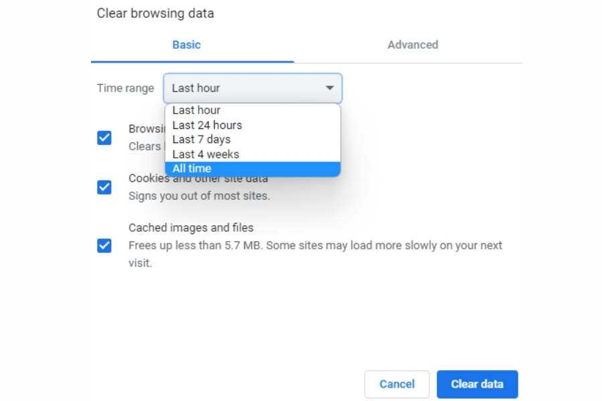602x401 pixels.
Task: Uncheck the Browsing history checkbox
Action: [104, 137]
